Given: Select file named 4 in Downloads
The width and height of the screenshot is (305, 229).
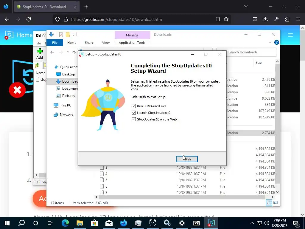Looking at the screenshot, I should click(106, 174).
